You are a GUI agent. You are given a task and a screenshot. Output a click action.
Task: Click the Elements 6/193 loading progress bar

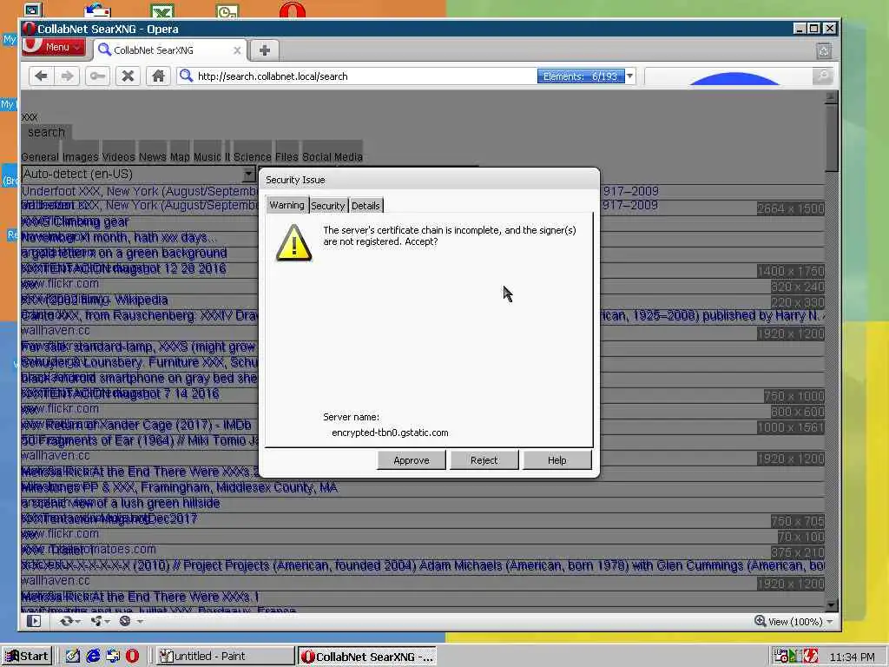(581, 76)
